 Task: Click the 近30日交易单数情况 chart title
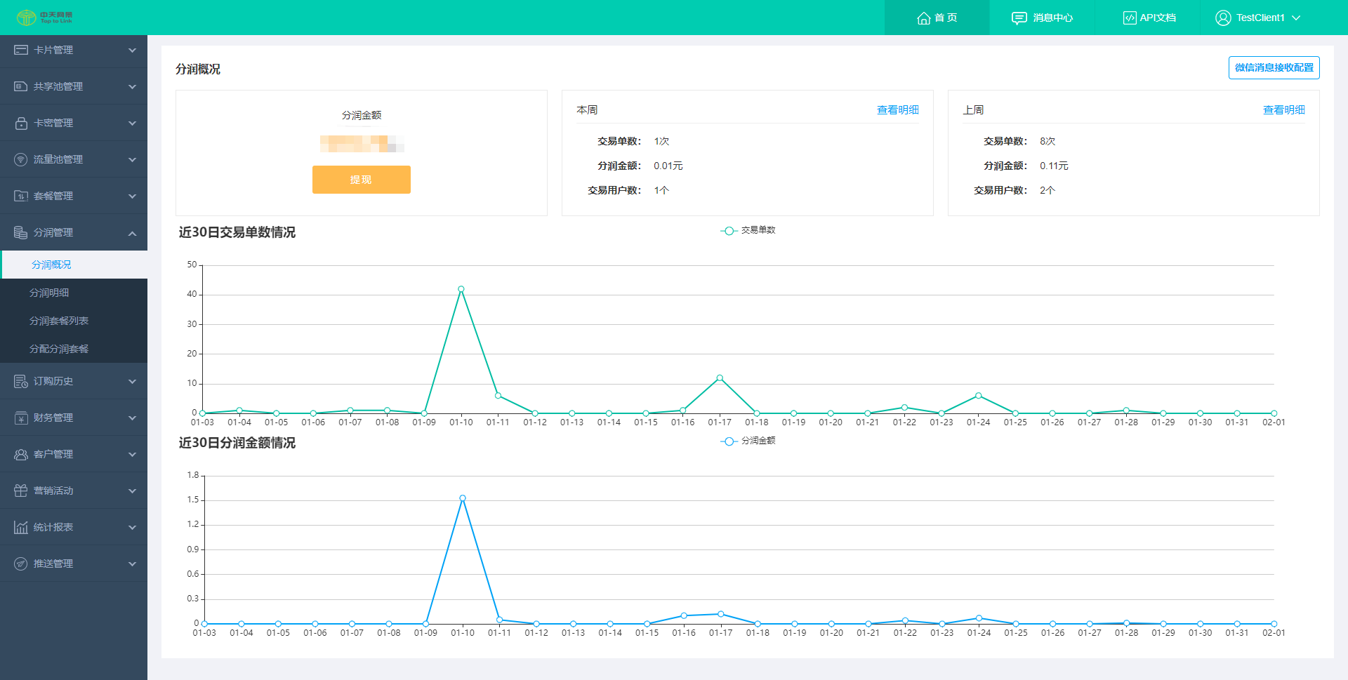click(237, 232)
